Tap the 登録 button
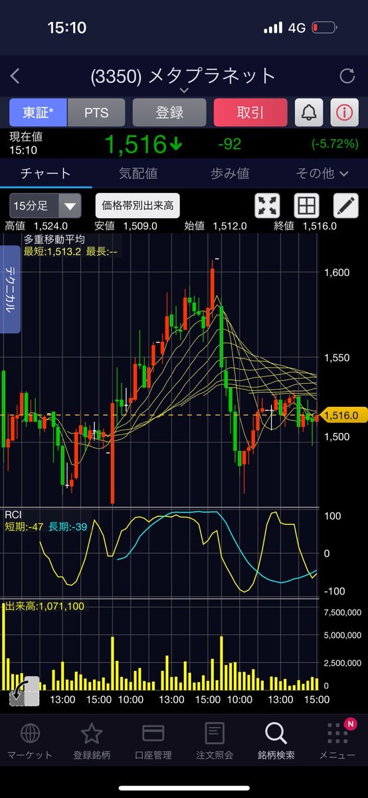 click(x=169, y=112)
